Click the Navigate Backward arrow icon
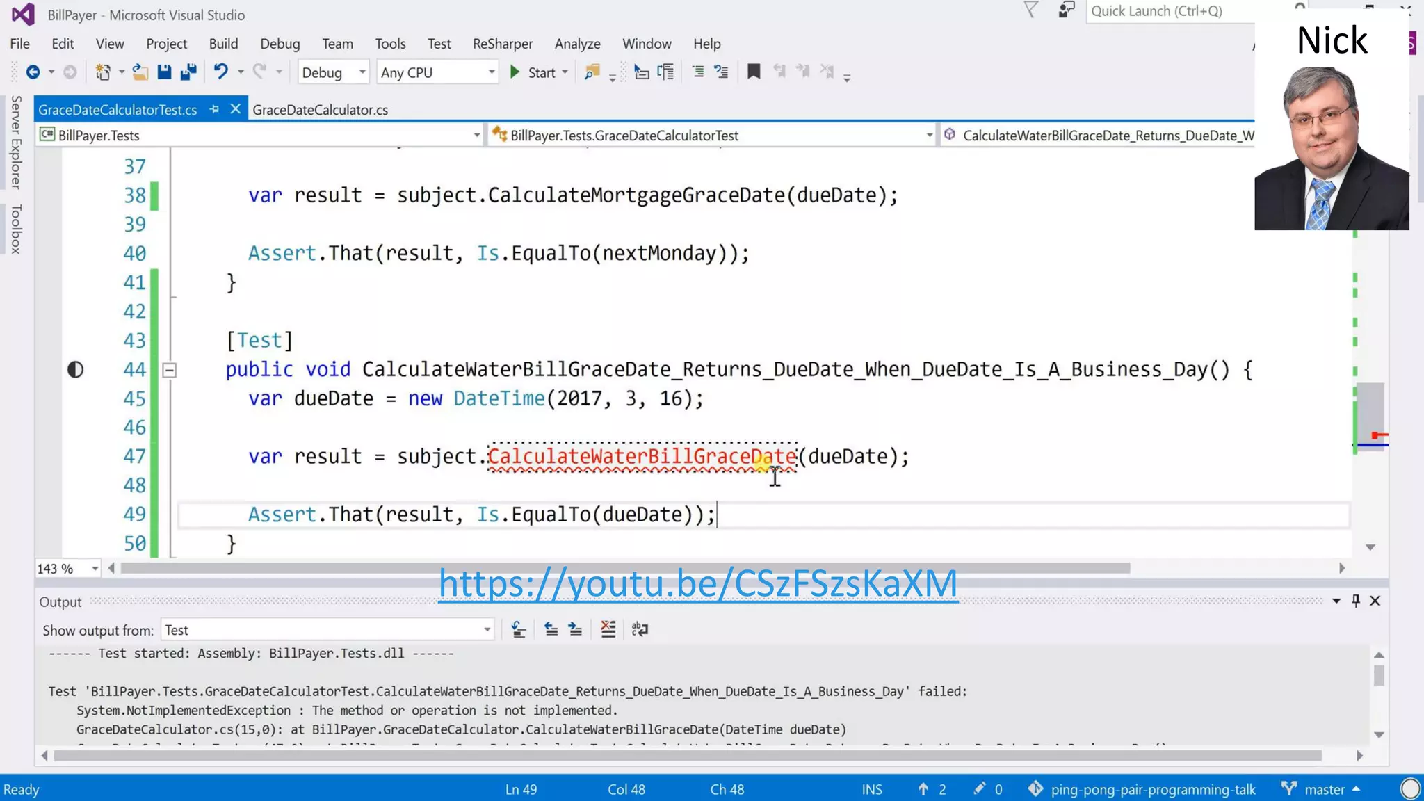This screenshot has width=1424, height=801. pos(33,72)
